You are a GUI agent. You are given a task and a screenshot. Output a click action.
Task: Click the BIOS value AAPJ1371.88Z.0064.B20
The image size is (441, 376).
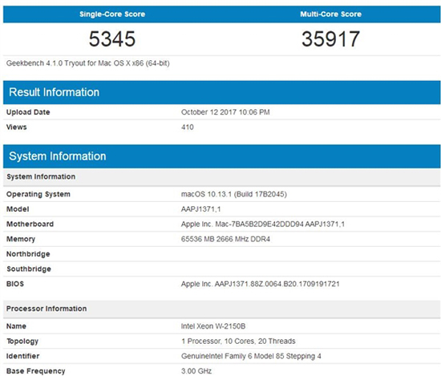260,284
